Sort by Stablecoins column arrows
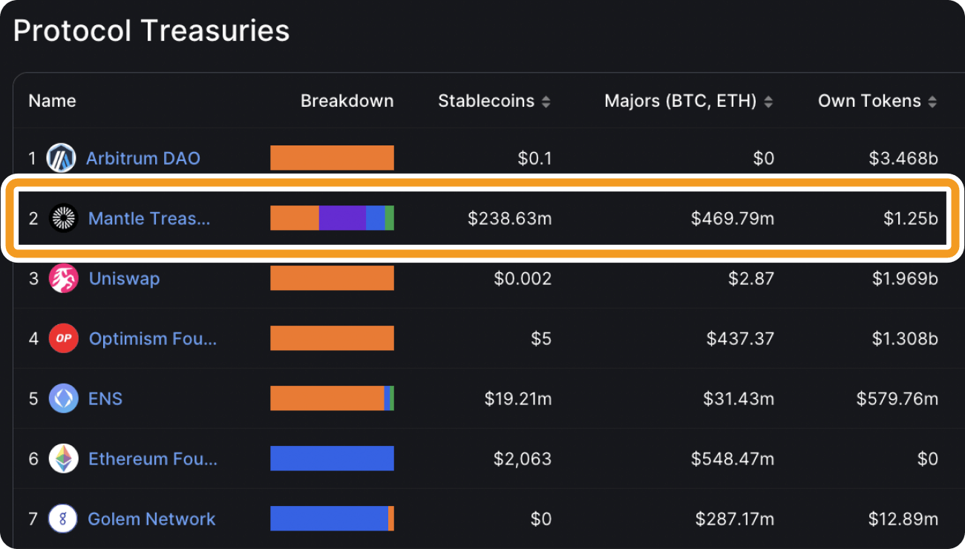965x549 pixels. (546, 102)
